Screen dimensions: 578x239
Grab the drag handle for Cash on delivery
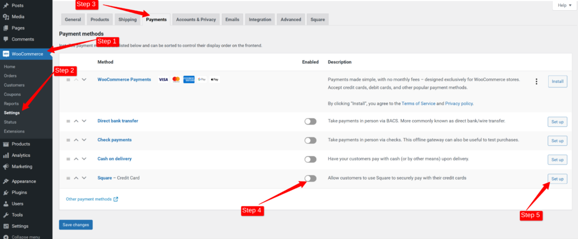click(x=68, y=159)
